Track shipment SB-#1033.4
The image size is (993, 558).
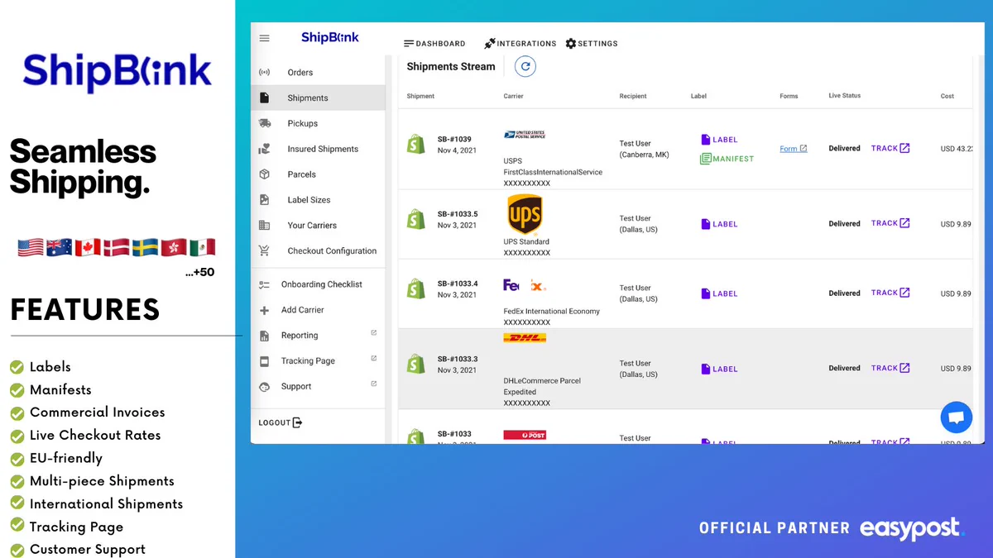pos(890,293)
